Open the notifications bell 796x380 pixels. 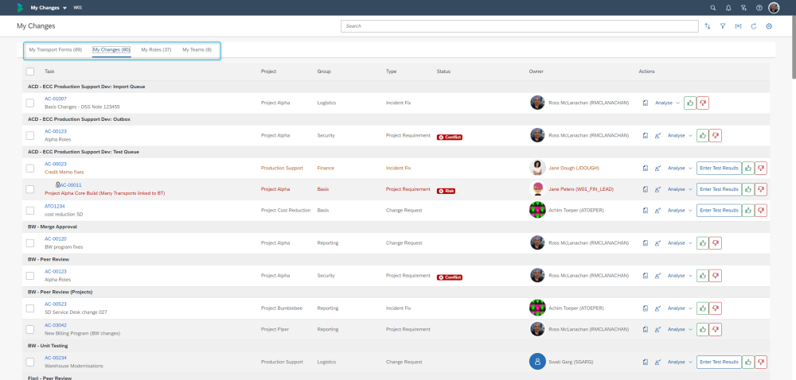728,8
